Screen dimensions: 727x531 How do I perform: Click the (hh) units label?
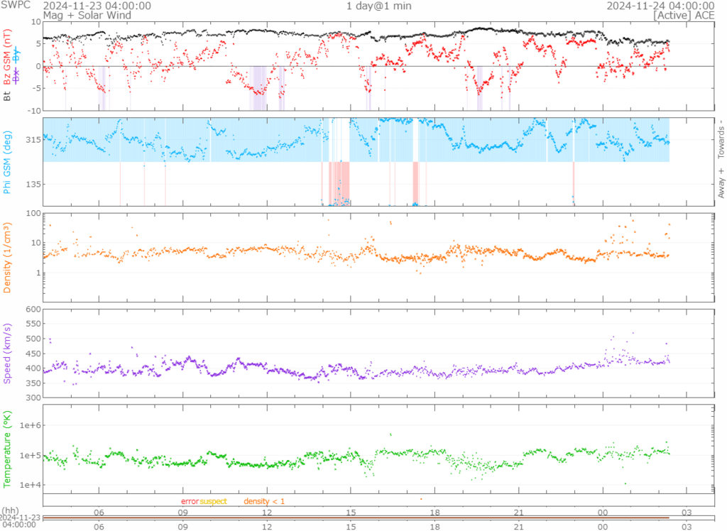click(x=10, y=513)
